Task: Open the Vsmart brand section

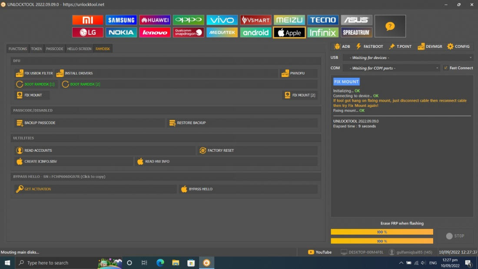Action: [256, 20]
